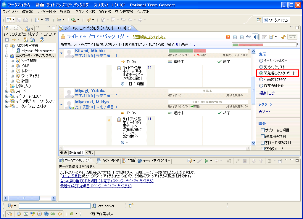Screen dimensions: 303x219
Task: Collapse the リポジトリー接続 tree node
Action: [7, 46]
